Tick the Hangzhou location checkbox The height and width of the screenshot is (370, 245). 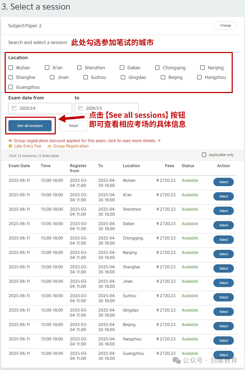click(200, 77)
